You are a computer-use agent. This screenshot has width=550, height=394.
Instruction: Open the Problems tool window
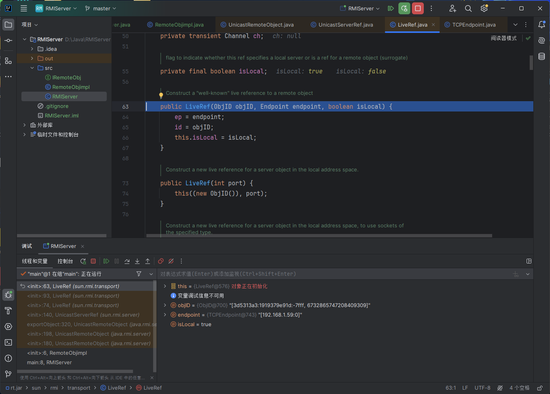(x=8, y=358)
